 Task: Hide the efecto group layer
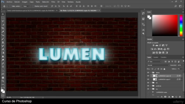[x=148, y=73]
